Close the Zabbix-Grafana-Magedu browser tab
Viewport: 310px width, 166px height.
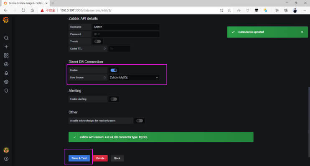click(x=46, y=3)
